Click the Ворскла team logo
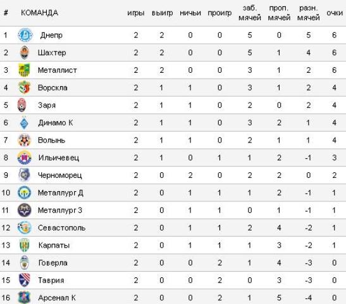Viewport: 346px width, 304px height. 24,87
